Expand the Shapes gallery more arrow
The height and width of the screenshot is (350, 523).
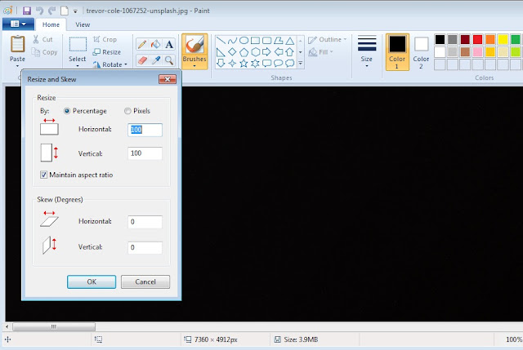[301, 63]
